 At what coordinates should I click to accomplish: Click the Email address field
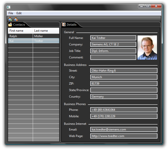point(124,130)
